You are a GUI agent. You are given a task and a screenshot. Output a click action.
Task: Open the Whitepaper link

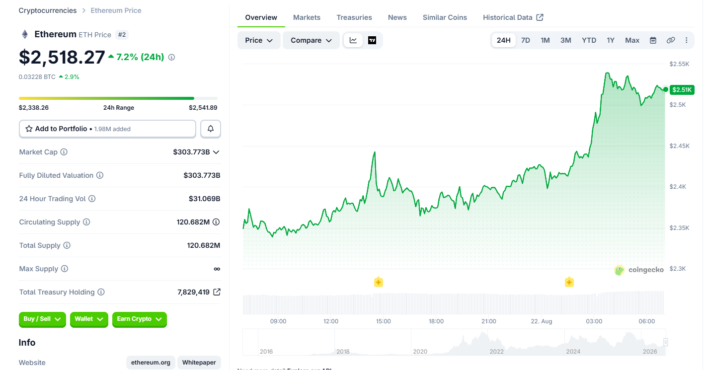[x=199, y=363]
